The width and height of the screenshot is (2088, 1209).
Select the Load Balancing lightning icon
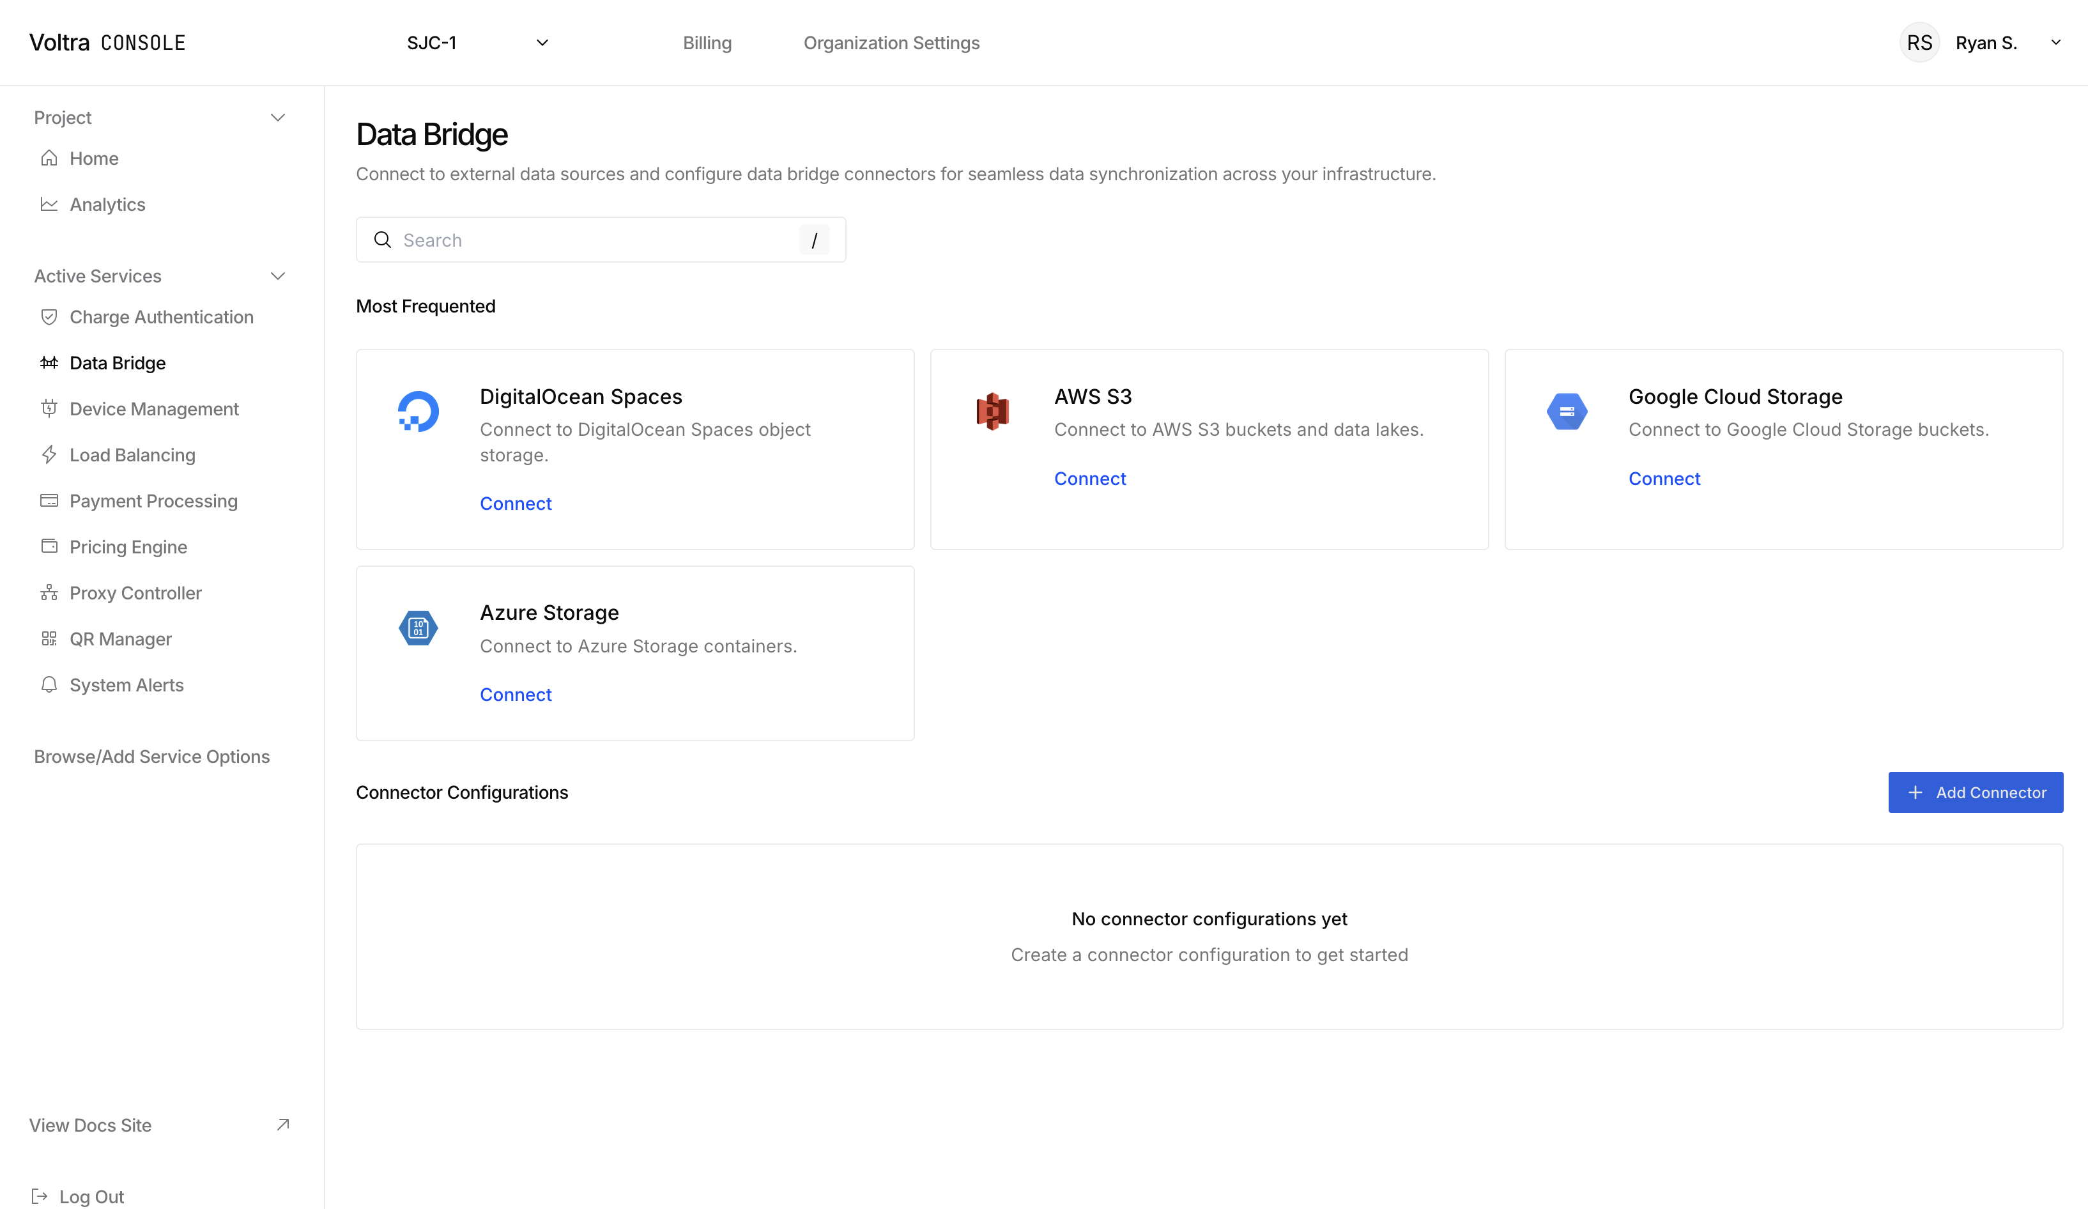click(x=49, y=454)
